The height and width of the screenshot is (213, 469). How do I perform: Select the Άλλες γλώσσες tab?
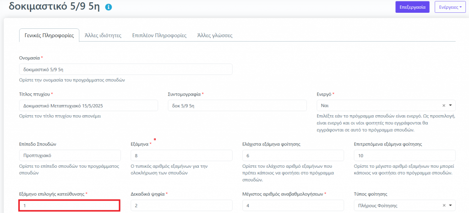point(215,35)
